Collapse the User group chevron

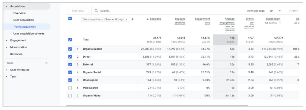tap(46, 63)
